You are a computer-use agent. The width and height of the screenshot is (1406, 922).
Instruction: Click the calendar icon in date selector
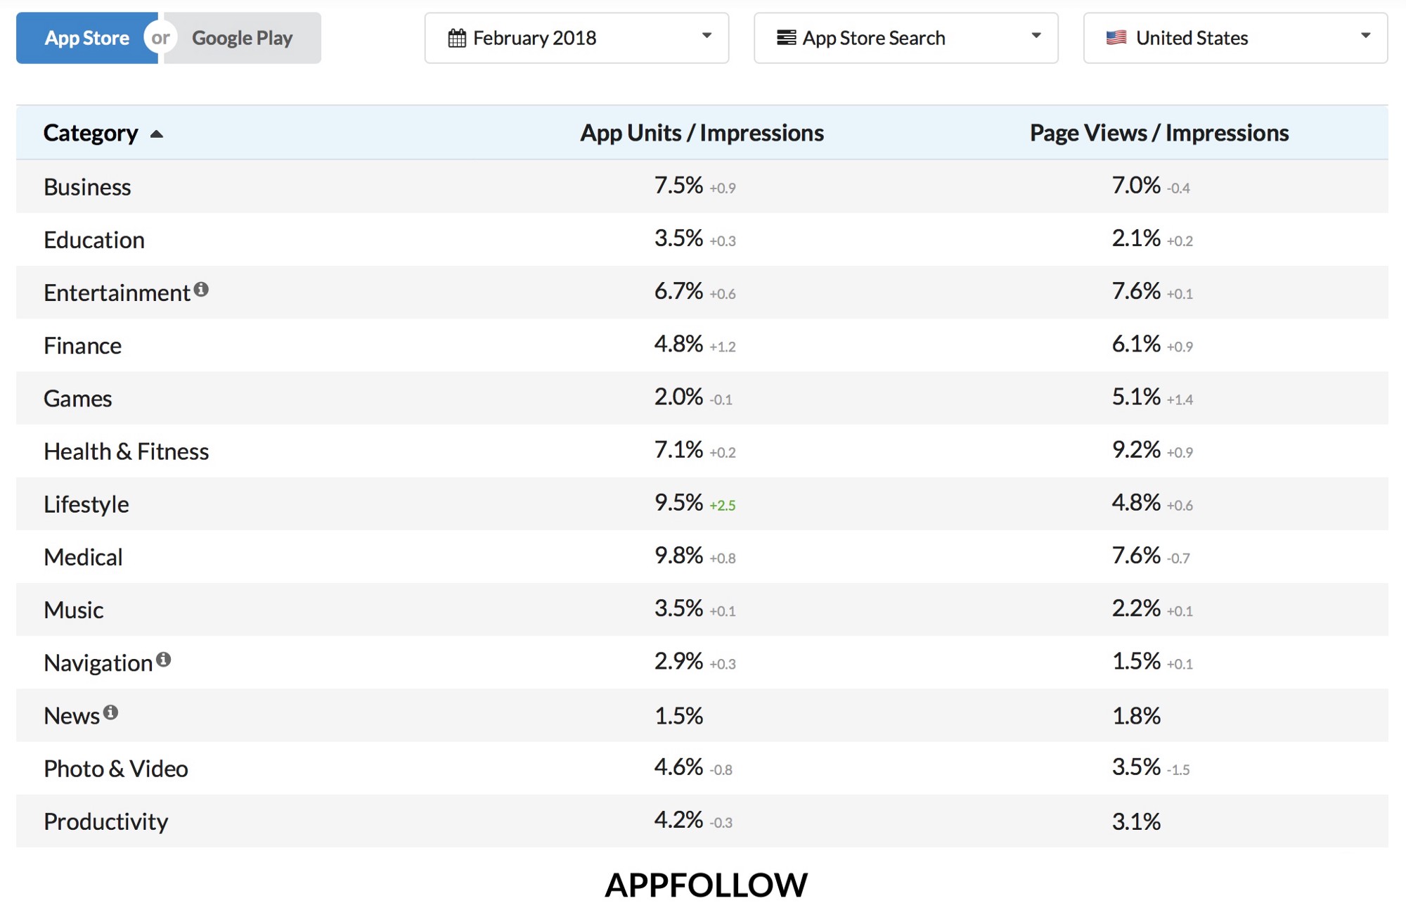point(457,38)
